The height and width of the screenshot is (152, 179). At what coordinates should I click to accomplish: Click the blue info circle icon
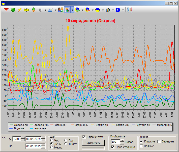point(118,10)
